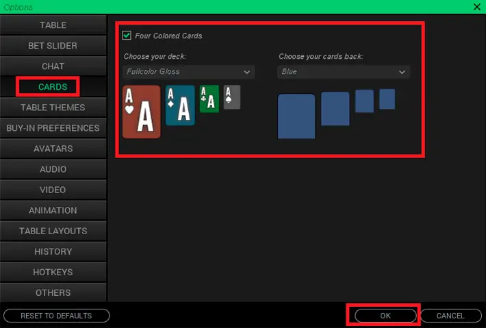Open the TABLE THEMES section

point(53,108)
